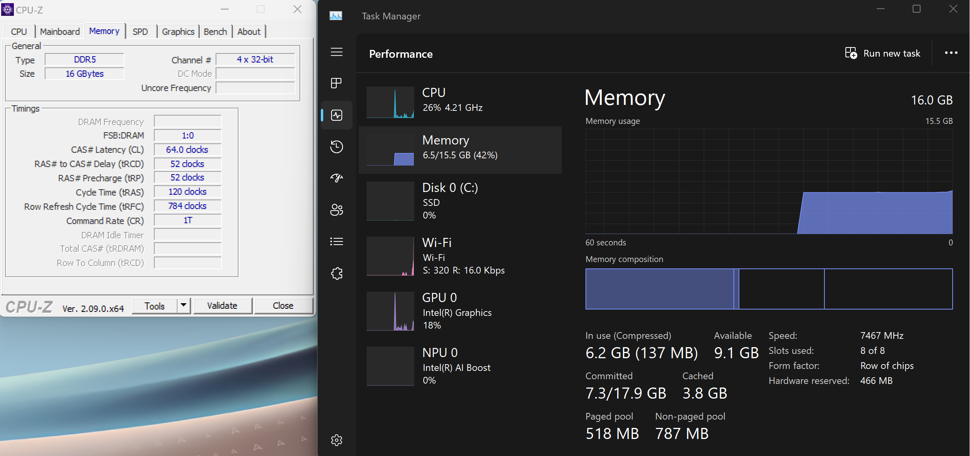Image resolution: width=970 pixels, height=456 pixels.
Task: Click the Memory composition bar
Action: (769, 289)
